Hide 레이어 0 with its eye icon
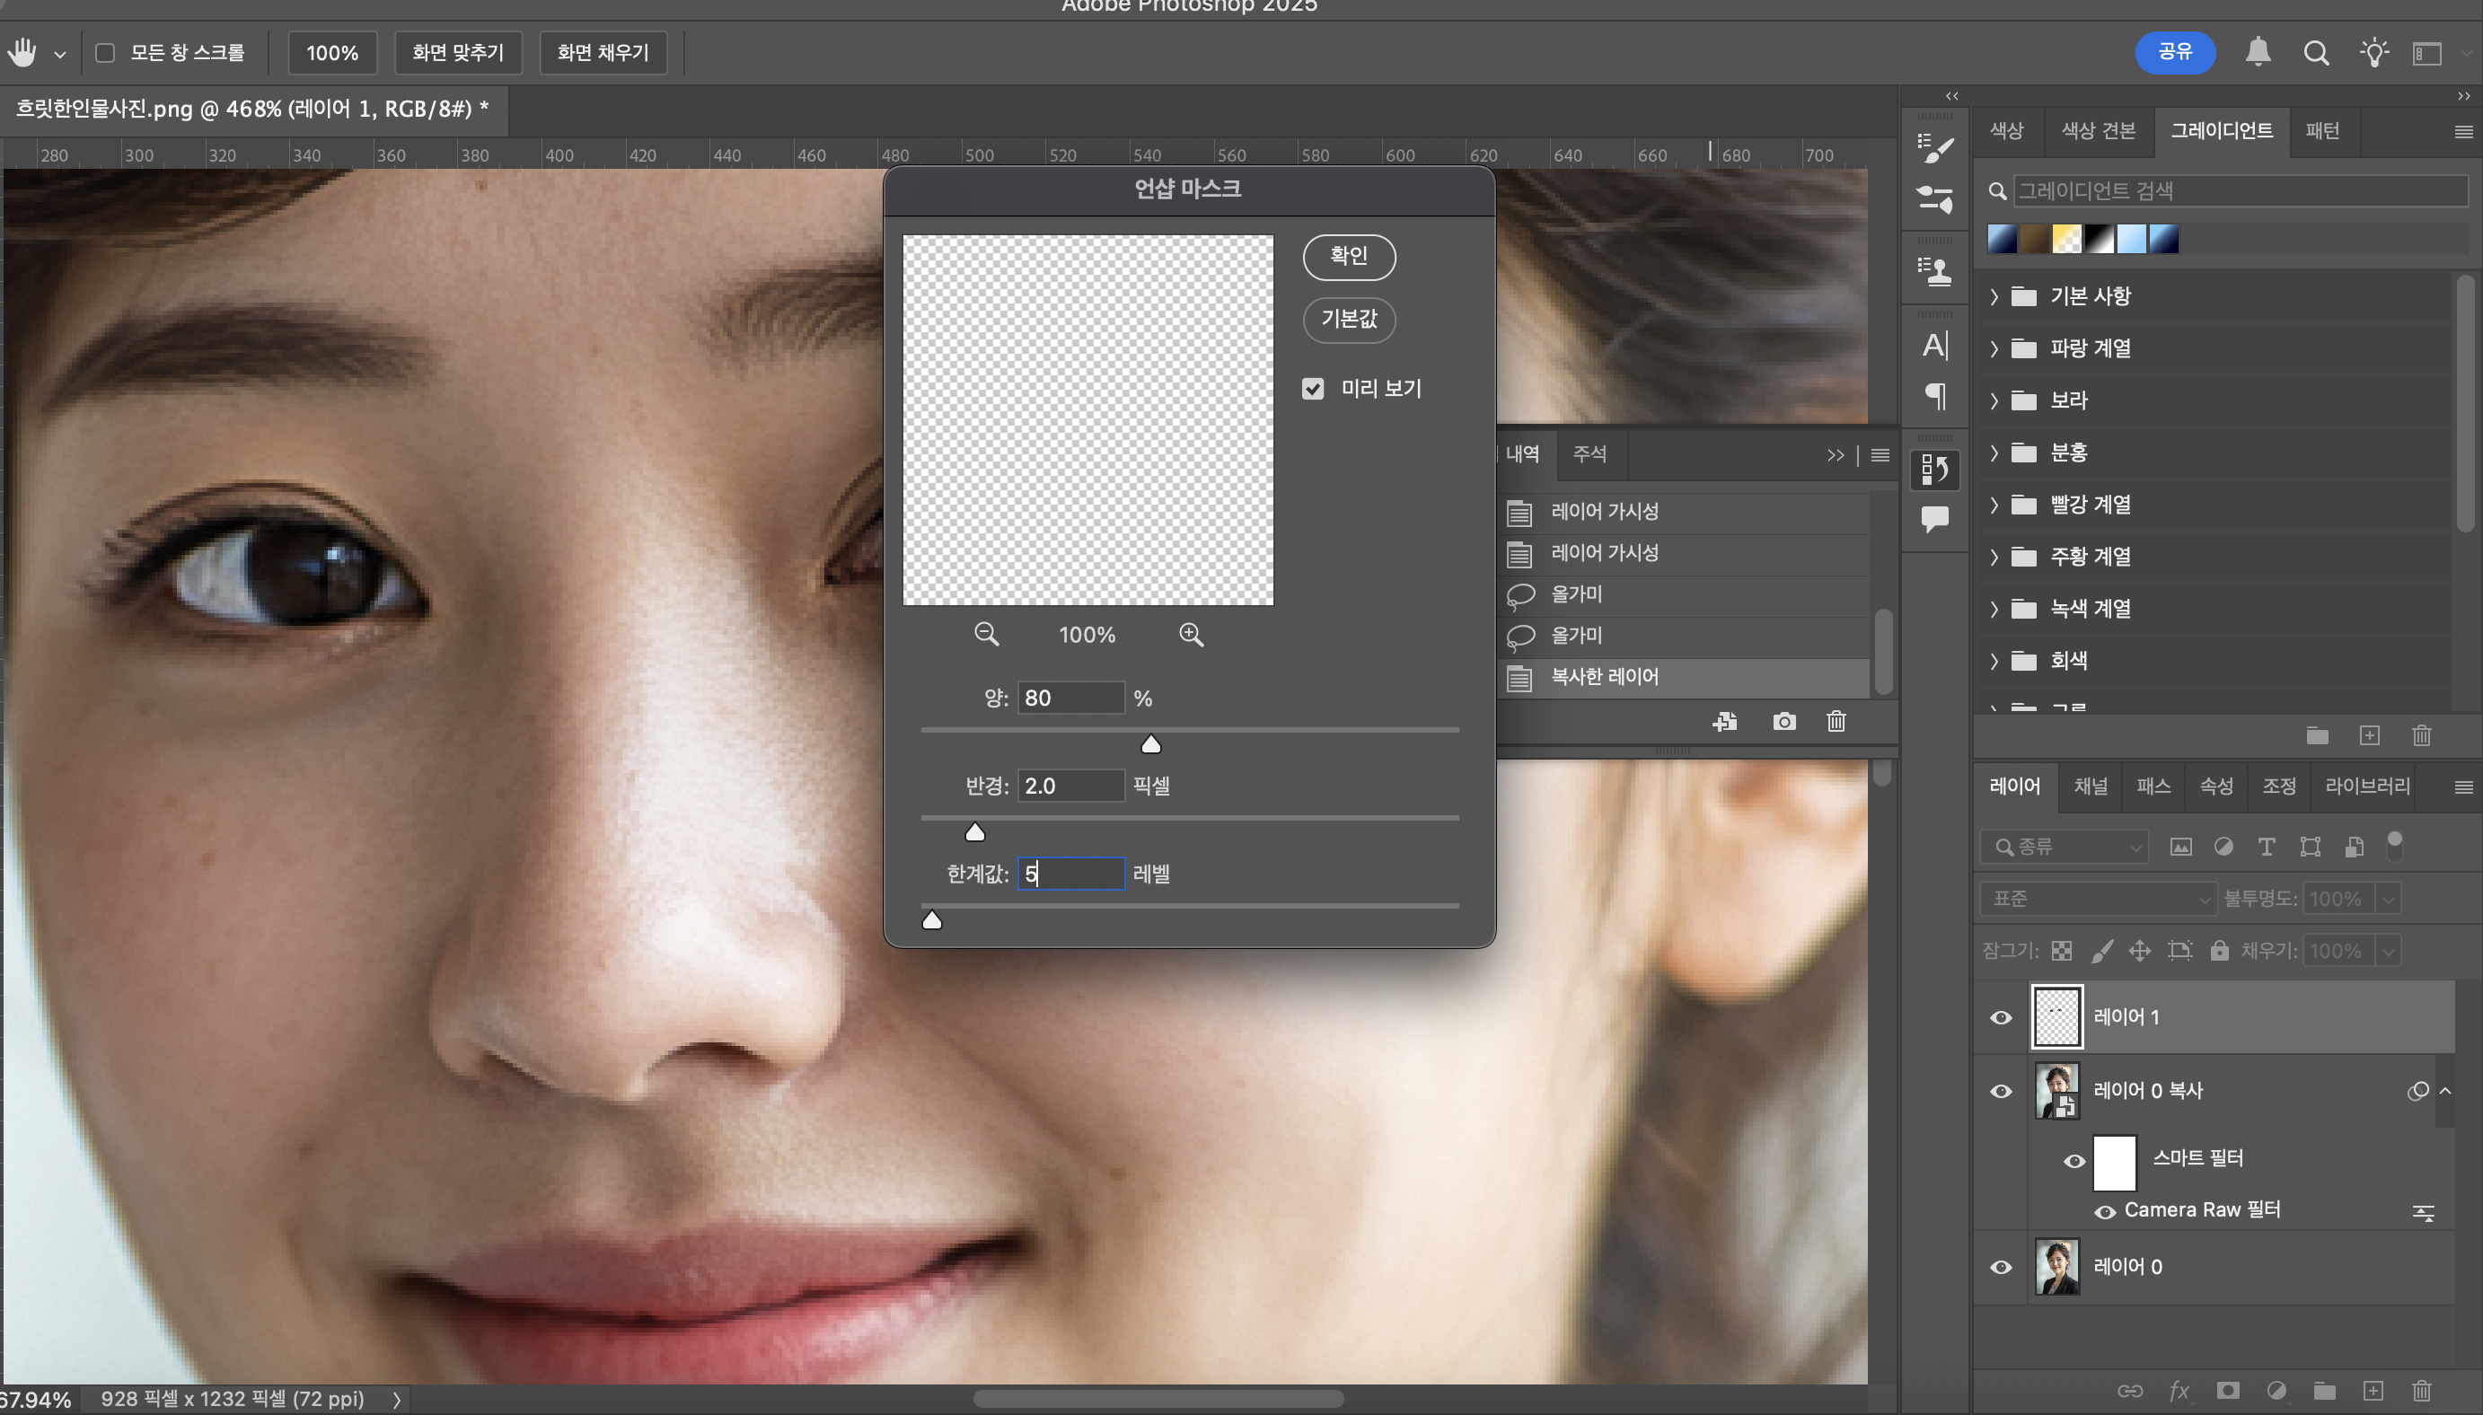Screen dimensions: 2483x1415 2001,1266
